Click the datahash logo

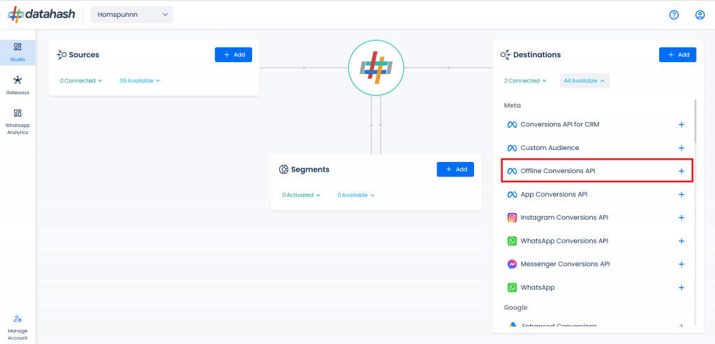41,15
